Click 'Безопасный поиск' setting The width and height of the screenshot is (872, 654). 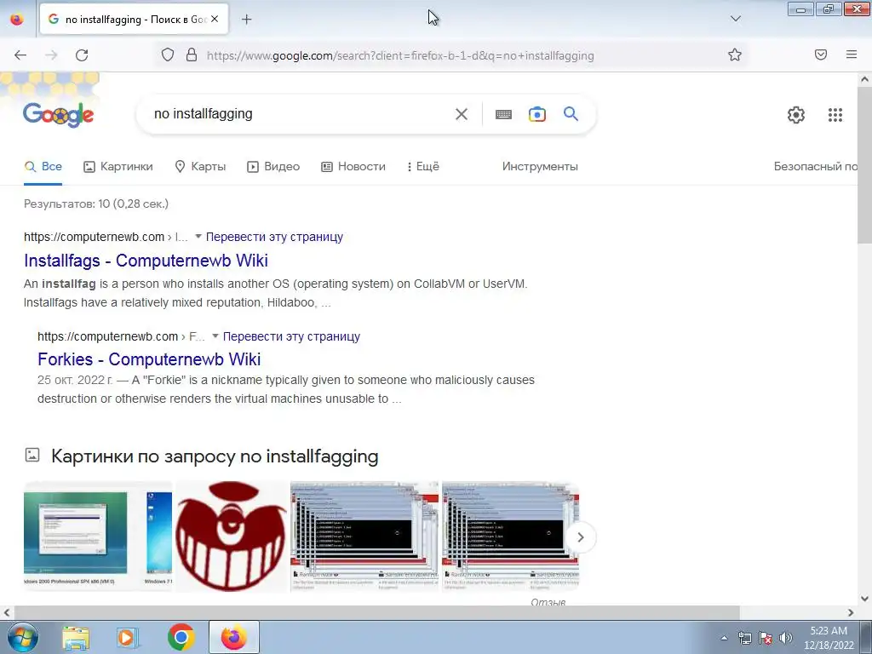point(815,166)
